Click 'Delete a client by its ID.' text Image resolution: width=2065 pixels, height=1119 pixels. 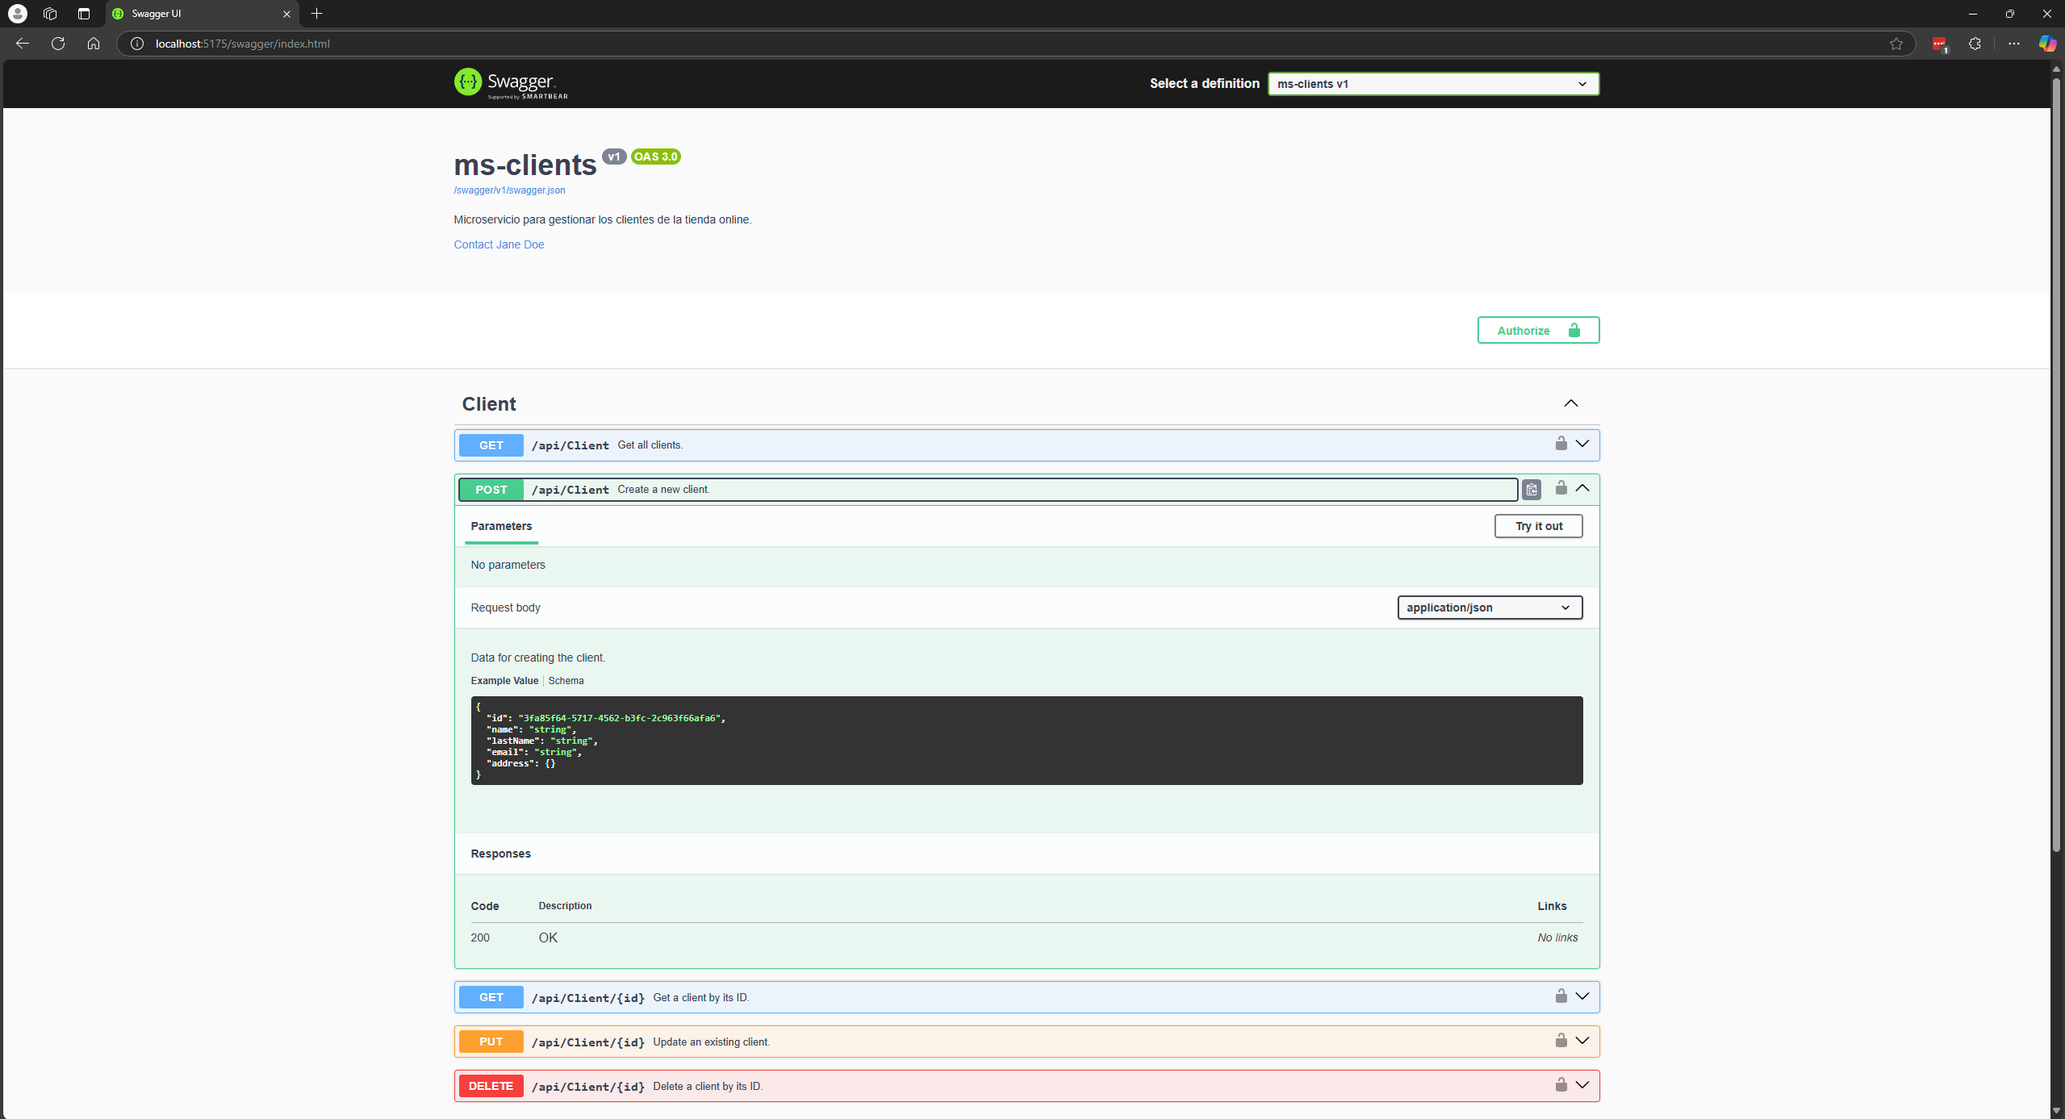point(708,1086)
